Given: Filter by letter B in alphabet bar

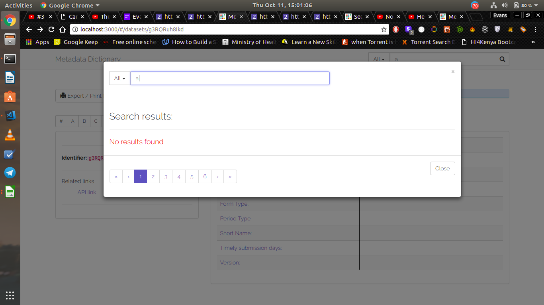Looking at the screenshot, I should tap(84, 121).
